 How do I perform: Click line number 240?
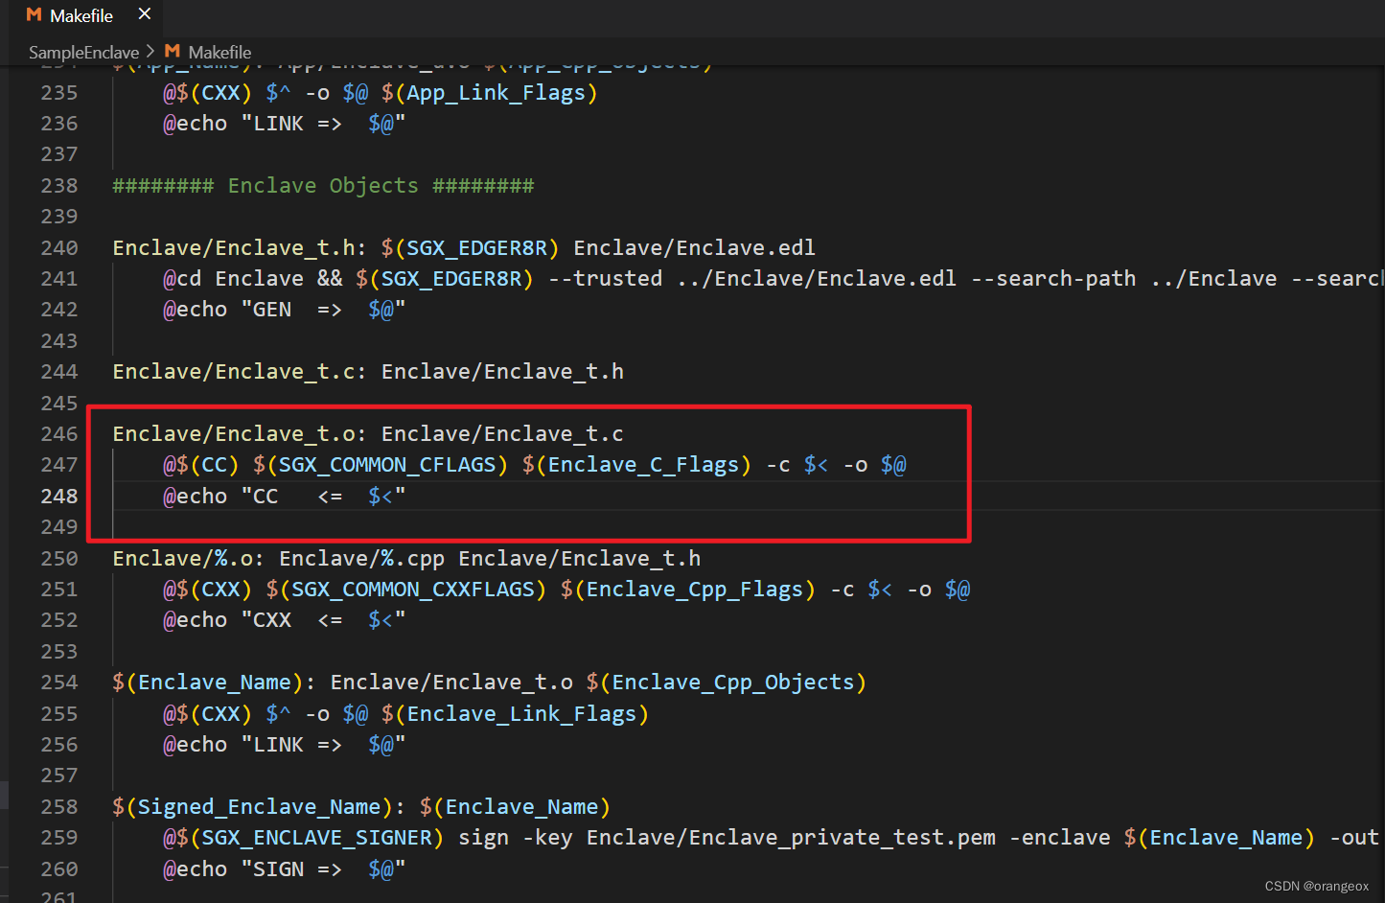[x=59, y=248]
